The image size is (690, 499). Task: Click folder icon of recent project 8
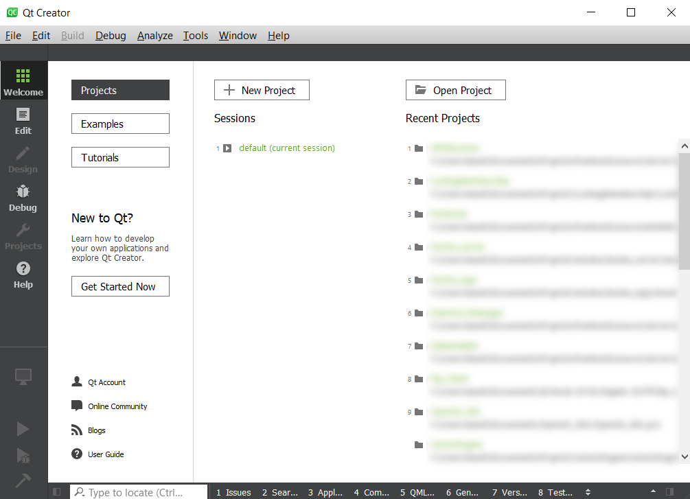pyautogui.click(x=419, y=380)
